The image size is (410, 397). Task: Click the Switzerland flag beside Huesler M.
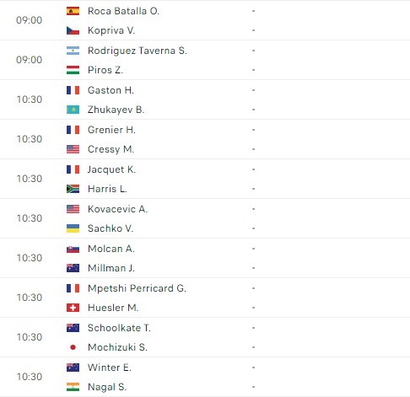73,308
